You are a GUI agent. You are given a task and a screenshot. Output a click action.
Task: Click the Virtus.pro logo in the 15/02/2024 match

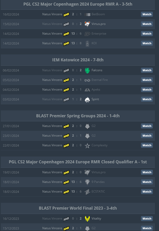click(x=87, y=24)
